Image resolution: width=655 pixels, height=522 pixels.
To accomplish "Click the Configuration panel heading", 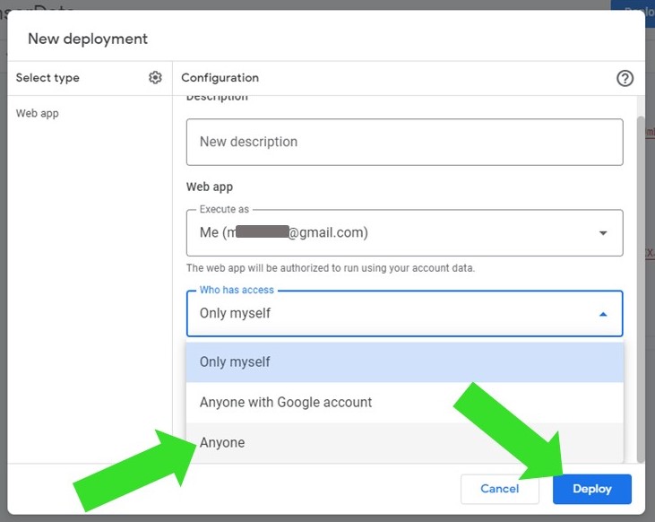I will coord(220,78).
